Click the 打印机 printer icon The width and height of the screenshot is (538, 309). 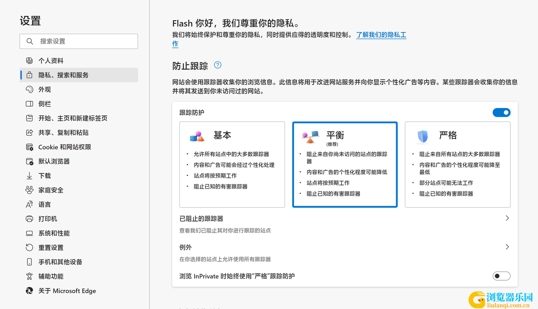click(x=30, y=219)
